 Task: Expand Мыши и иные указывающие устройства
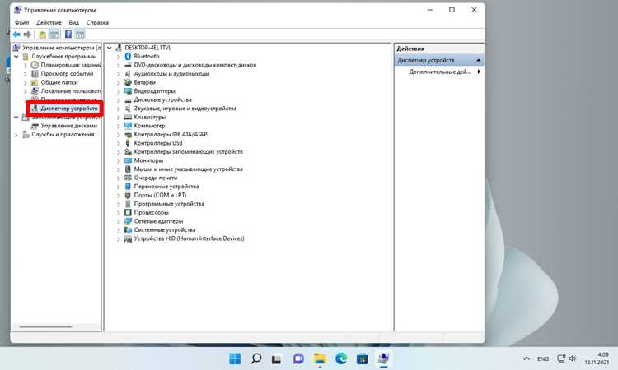click(x=118, y=169)
